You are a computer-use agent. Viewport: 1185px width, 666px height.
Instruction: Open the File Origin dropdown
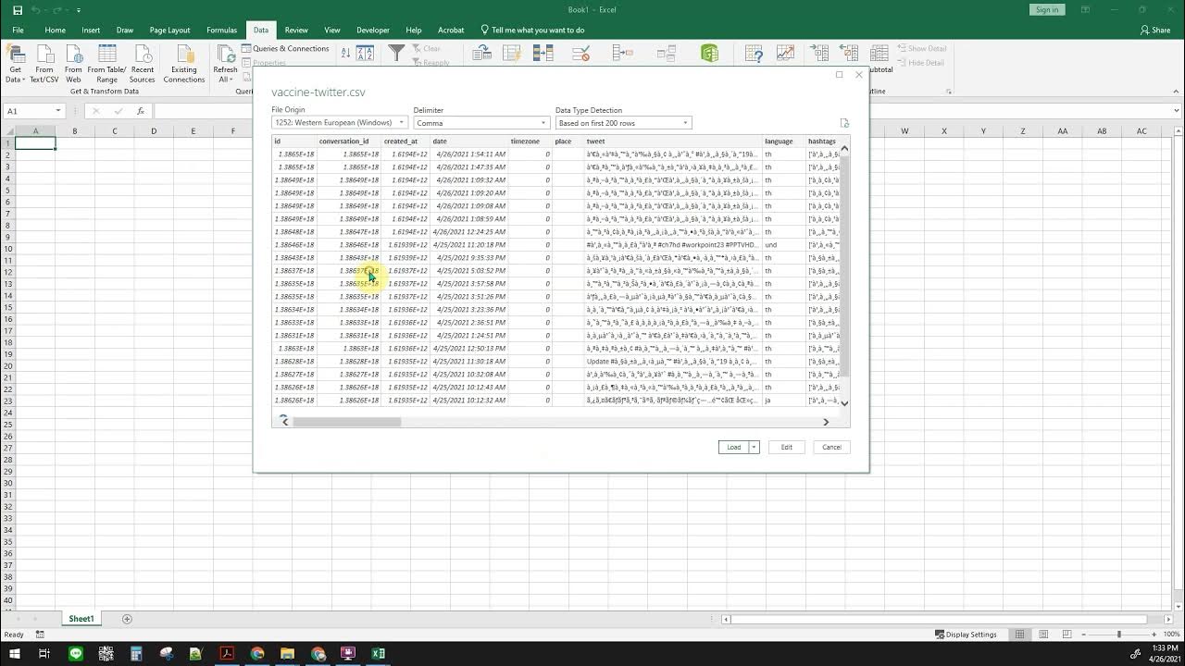pos(340,123)
